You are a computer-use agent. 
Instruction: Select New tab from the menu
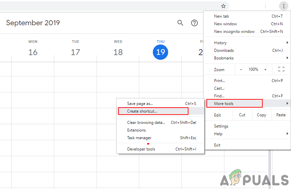pos(247,16)
